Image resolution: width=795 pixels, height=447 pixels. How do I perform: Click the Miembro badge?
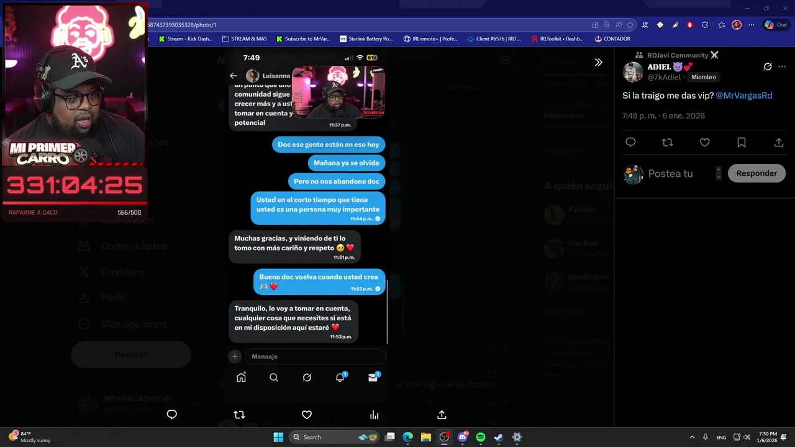coord(704,77)
